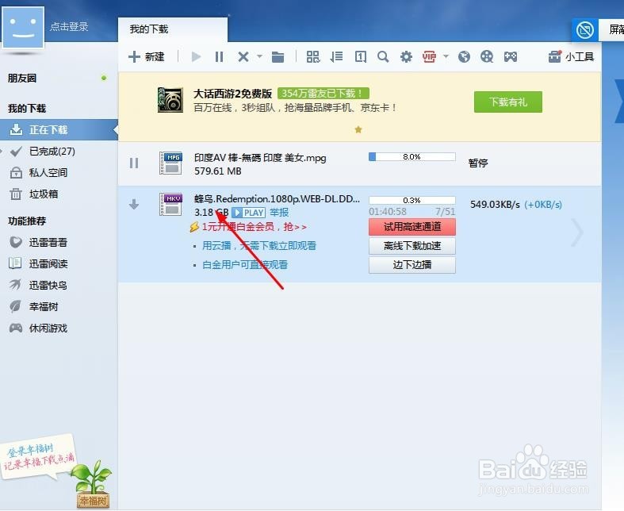
Task: Click the 边下边播 button
Action: (412, 265)
